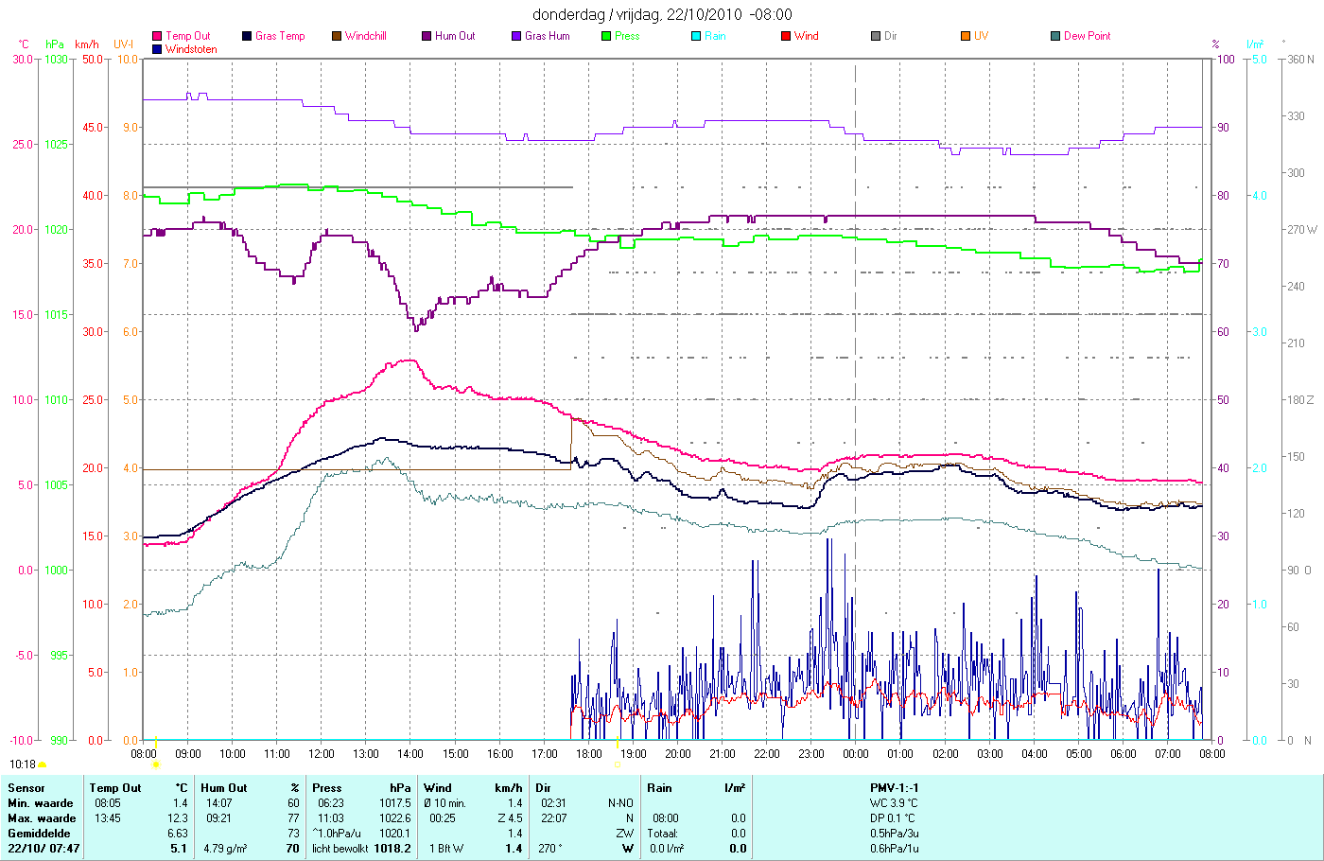This screenshot has height=861, width=1324.
Task: Click the yellow sunrise marker below 08:00
Action: pyautogui.click(x=155, y=764)
